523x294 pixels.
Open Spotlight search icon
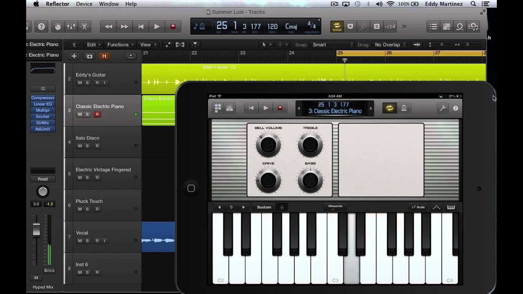tap(473, 4)
